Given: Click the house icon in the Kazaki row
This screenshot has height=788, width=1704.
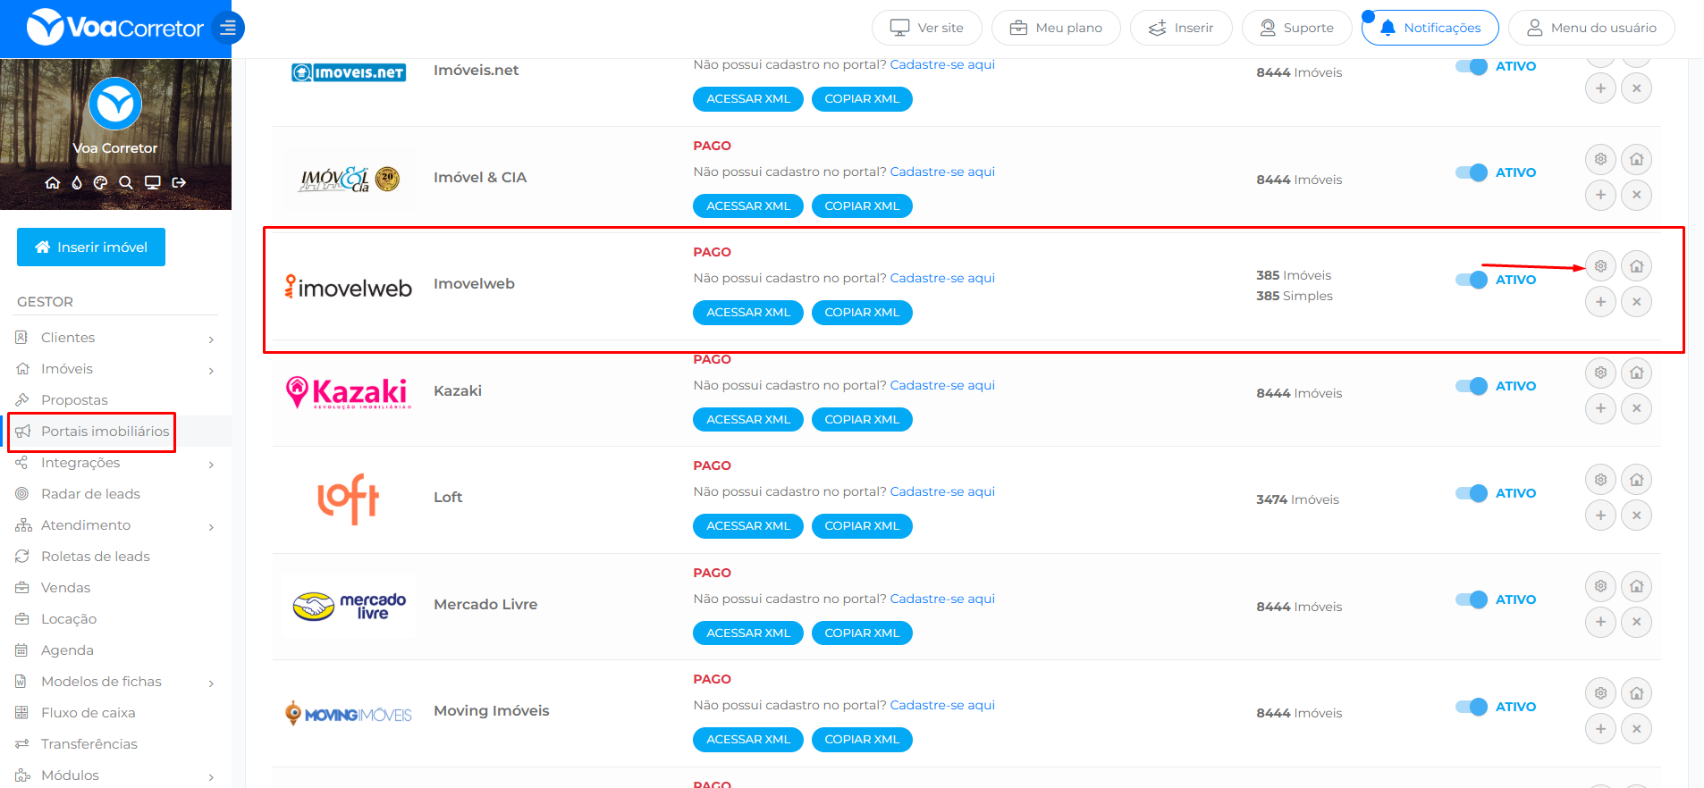Looking at the screenshot, I should pyautogui.click(x=1636, y=373).
